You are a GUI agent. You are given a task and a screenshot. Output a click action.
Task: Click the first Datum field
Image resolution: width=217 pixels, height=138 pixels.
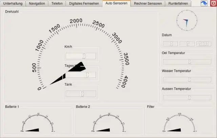[170, 44]
